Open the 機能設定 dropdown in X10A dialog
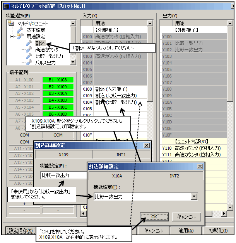This screenshot has width=236, height=243. coord(194,196)
